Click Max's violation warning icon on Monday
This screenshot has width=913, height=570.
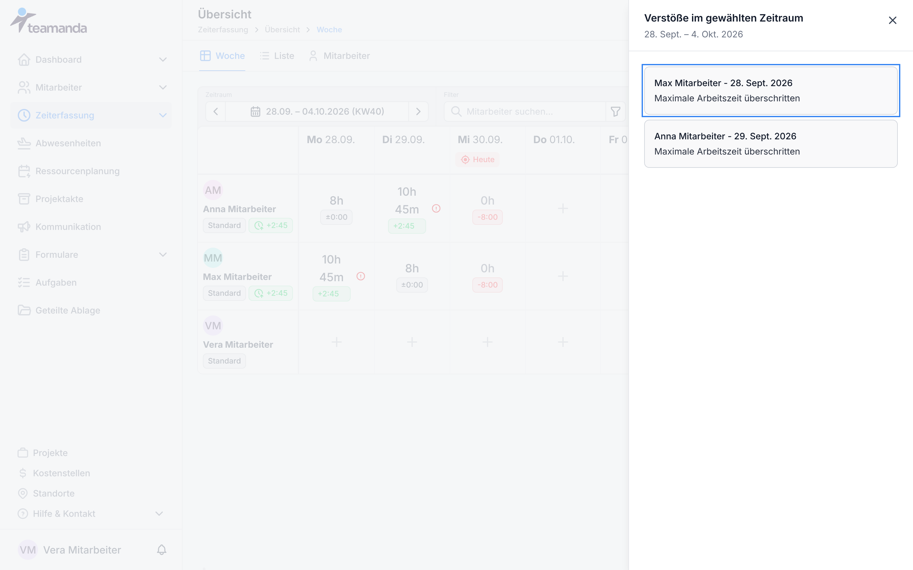tap(361, 276)
